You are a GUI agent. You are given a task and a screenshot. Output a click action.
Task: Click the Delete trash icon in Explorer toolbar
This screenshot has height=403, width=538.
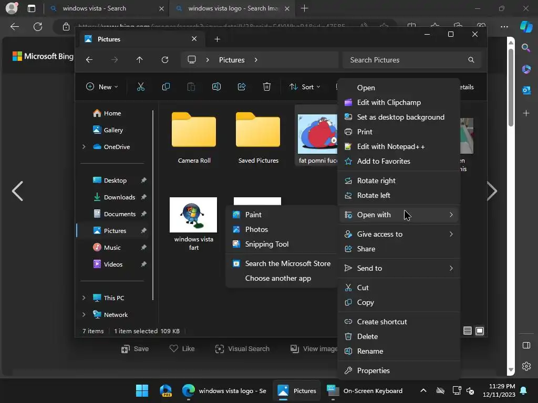coord(266,87)
